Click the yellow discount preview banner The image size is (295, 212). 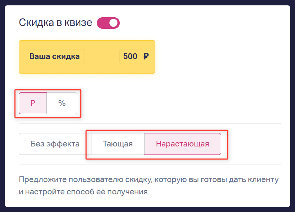(x=87, y=57)
